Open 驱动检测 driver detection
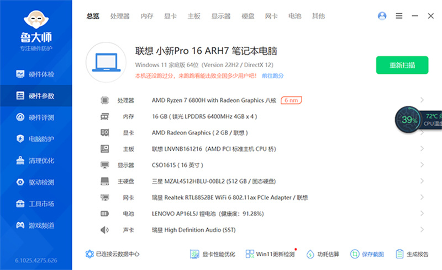This screenshot has height=270, width=442. pyautogui.click(x=35, y=182)
